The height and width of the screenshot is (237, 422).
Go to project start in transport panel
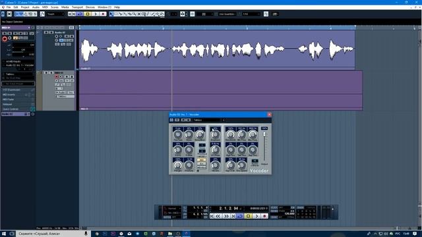tap(212, 216)
